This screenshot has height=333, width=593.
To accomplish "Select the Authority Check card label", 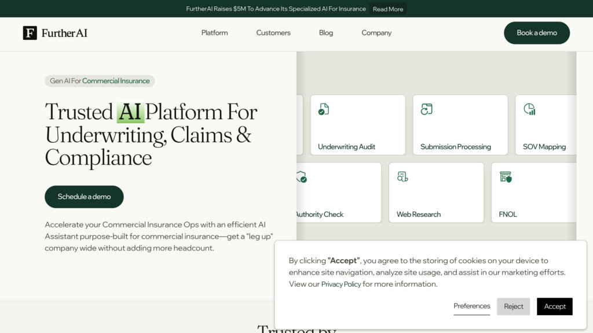I will coord(320,214).
